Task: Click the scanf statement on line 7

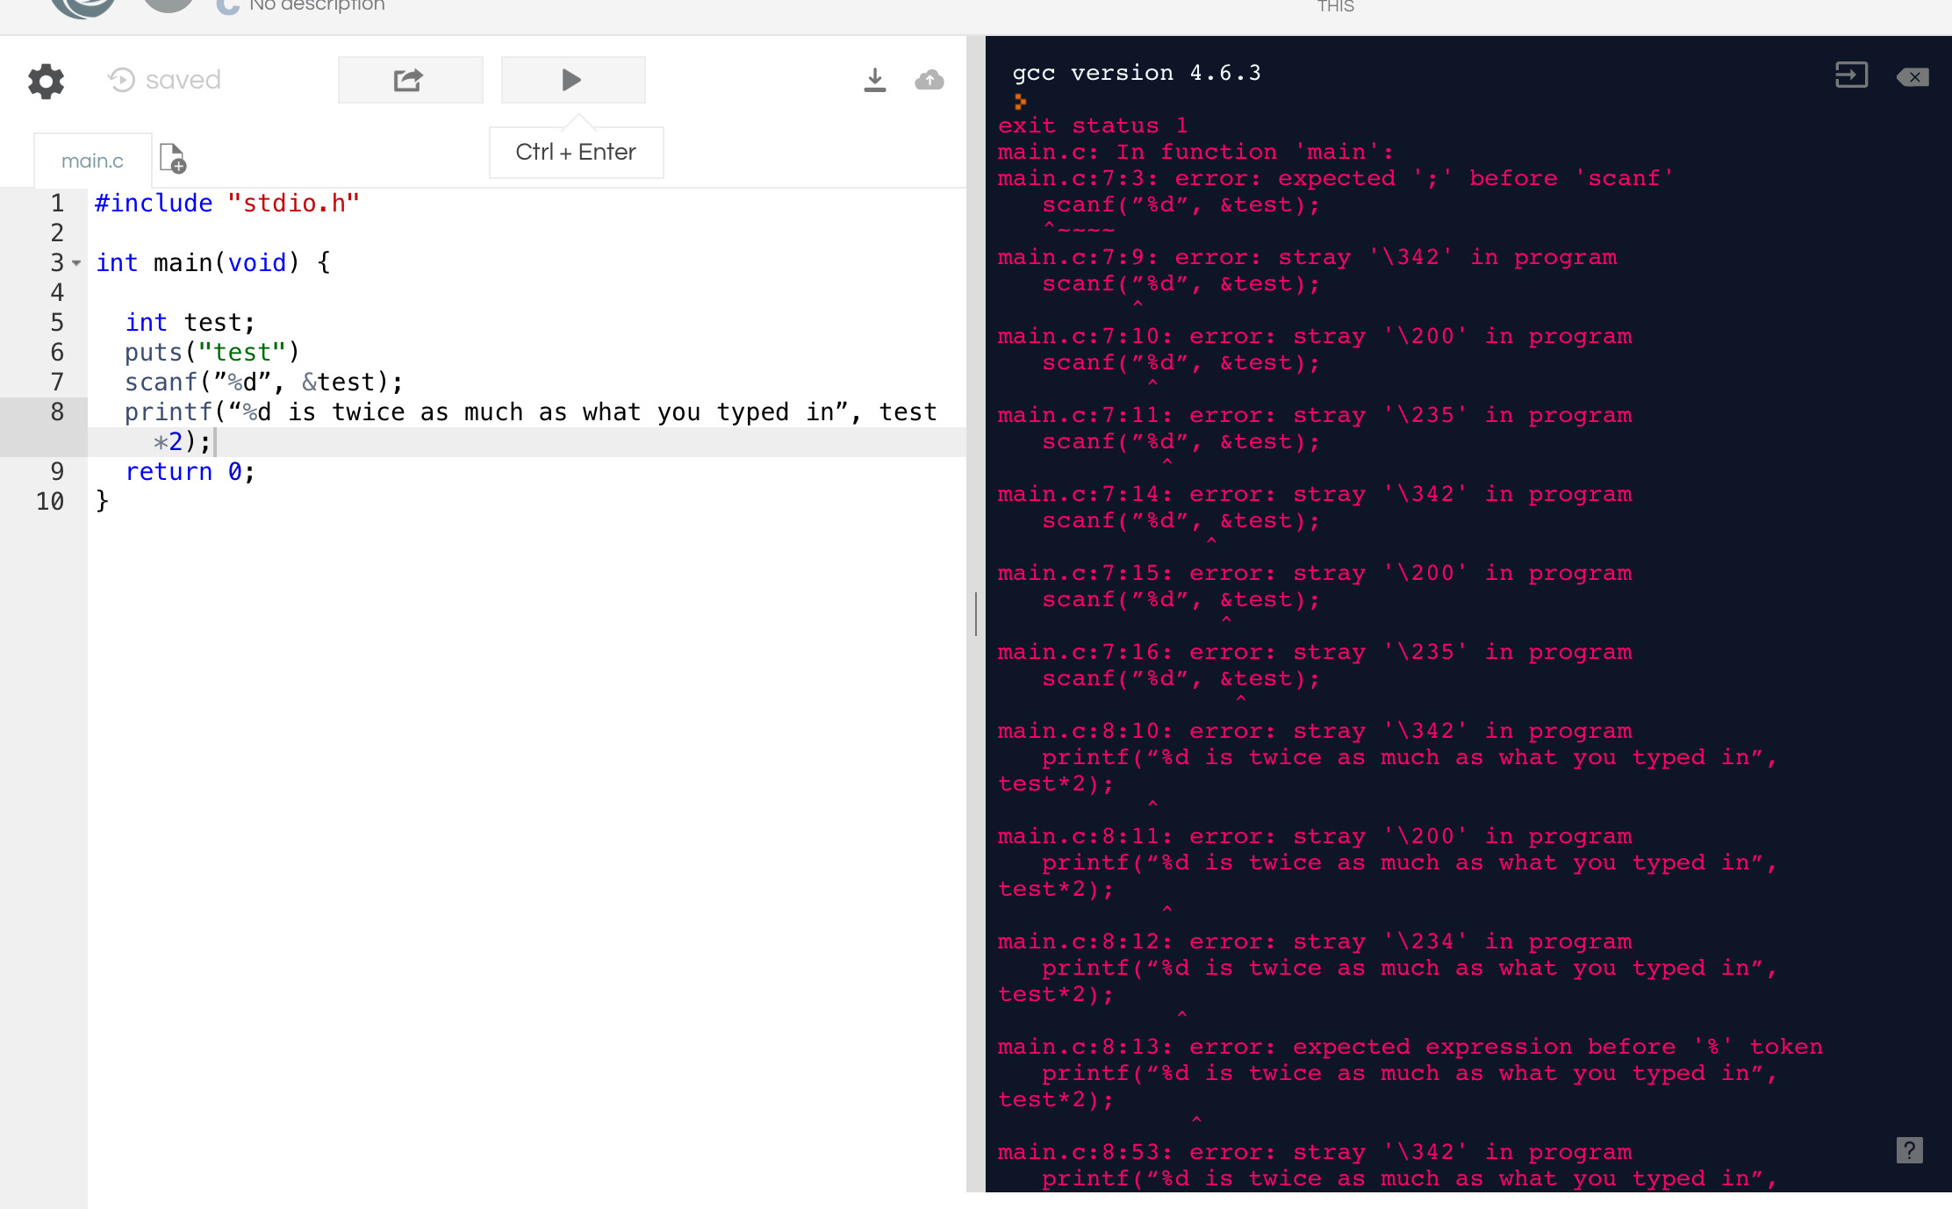Action: pos(263,382)
